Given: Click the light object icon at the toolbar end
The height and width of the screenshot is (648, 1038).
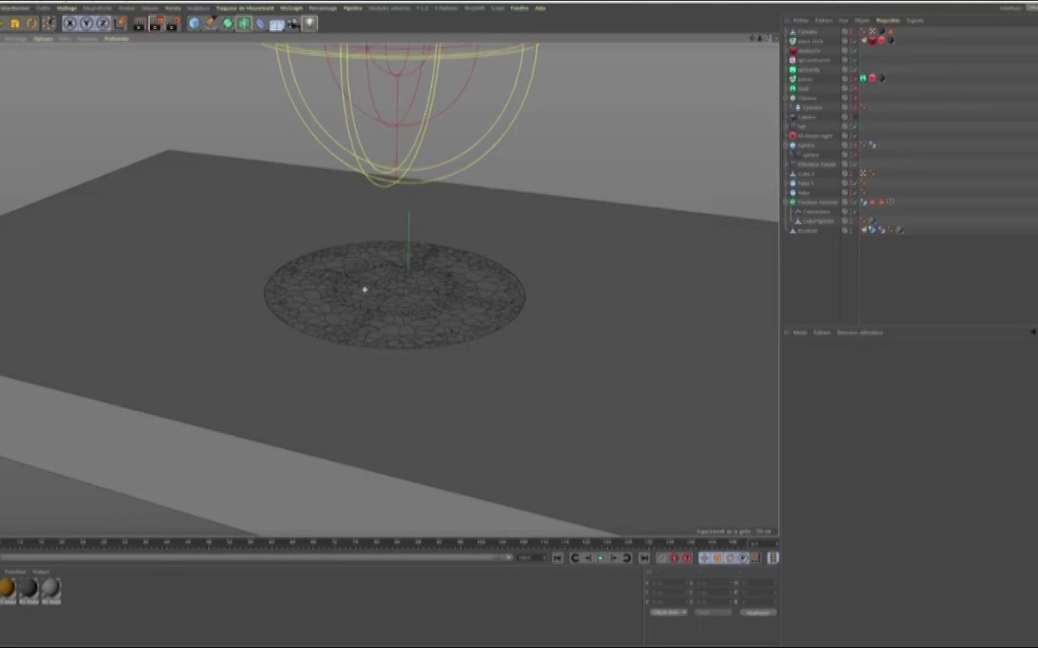Looking at the screenshot, I should click(309, 23).
